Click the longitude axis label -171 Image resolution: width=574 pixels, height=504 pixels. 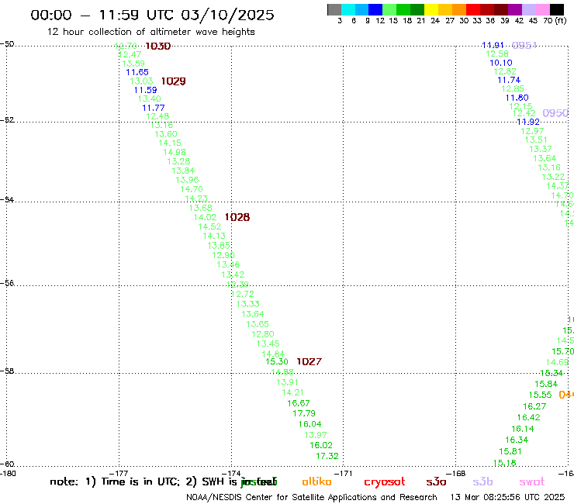[x=343, y=474]
